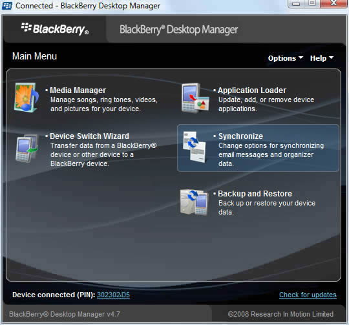Click 'Change options for synchronizing' description

pos(271,146)
